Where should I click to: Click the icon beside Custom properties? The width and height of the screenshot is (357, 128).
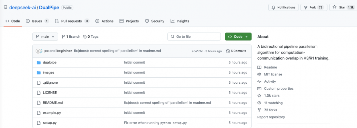coord(259,88)
